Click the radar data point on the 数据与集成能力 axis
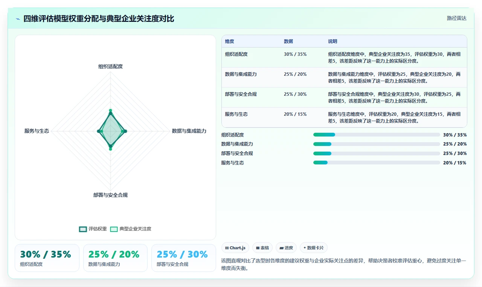The image size is (482, 287). pos(125,131)
